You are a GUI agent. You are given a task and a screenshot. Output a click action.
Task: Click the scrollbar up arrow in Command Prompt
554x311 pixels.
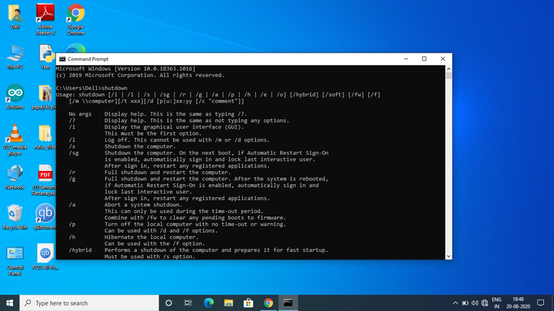pos(449,69)
